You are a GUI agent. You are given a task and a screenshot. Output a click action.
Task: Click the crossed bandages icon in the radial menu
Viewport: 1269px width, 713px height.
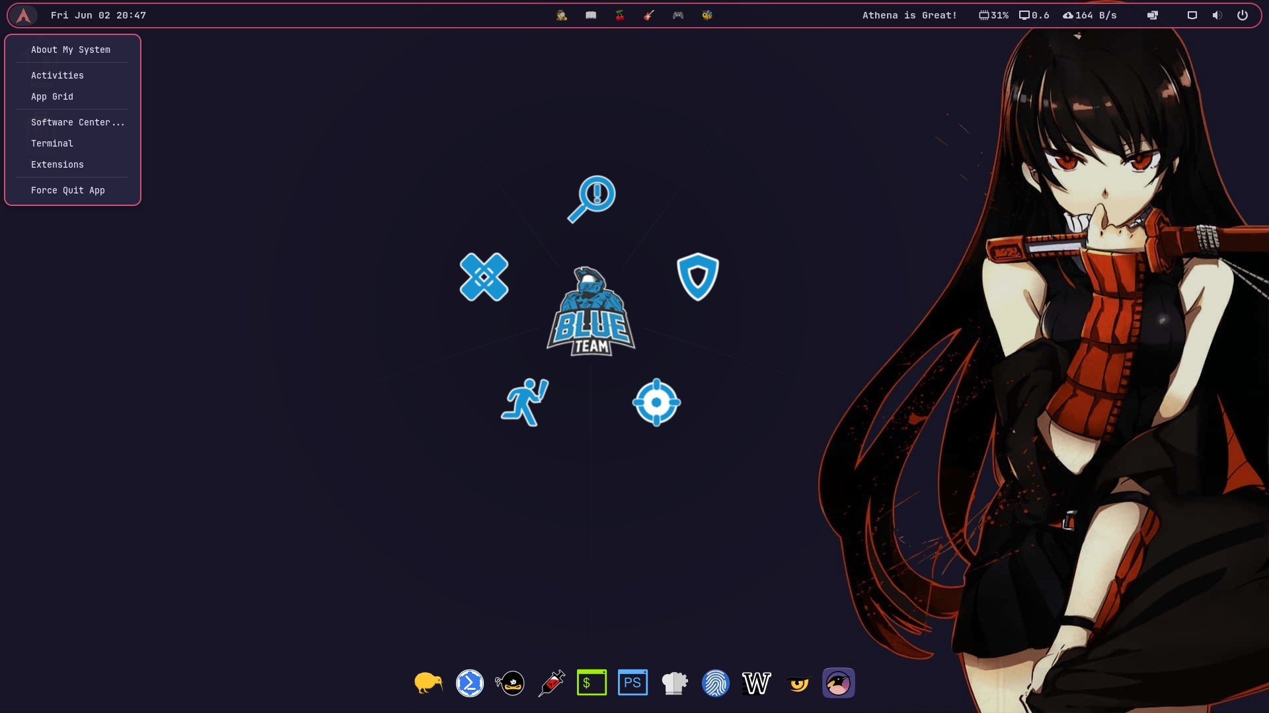(x=484, y=278)
